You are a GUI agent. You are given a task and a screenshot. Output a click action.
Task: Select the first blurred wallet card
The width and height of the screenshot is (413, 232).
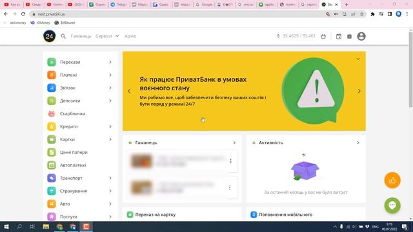coord(182,161)
